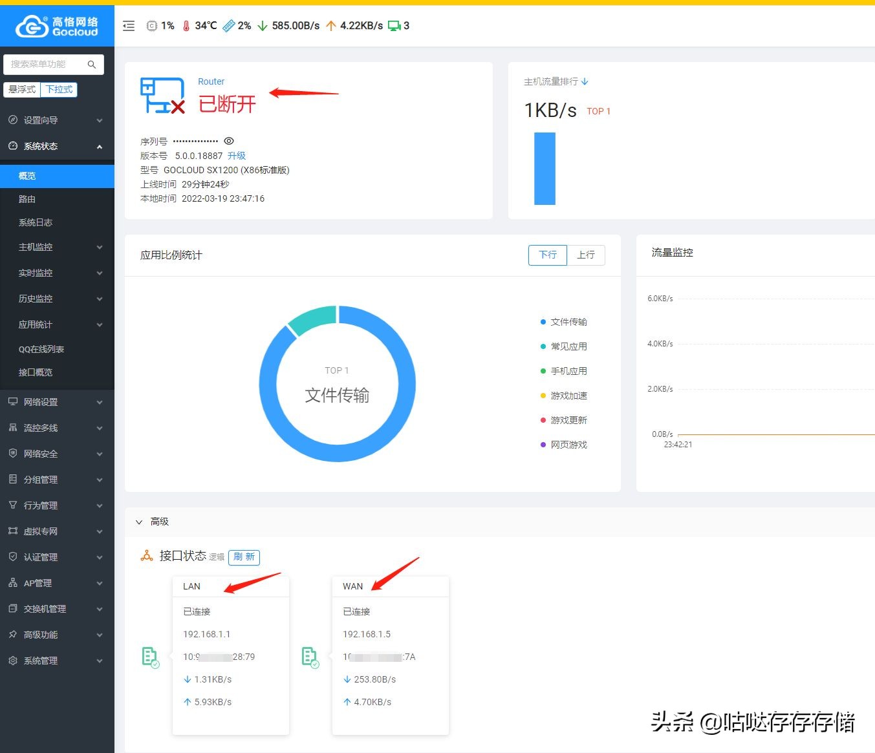Select the 悬浮式 menu style option
The width and height of the screenshot is (875, 753).
(x=21, y=89)
